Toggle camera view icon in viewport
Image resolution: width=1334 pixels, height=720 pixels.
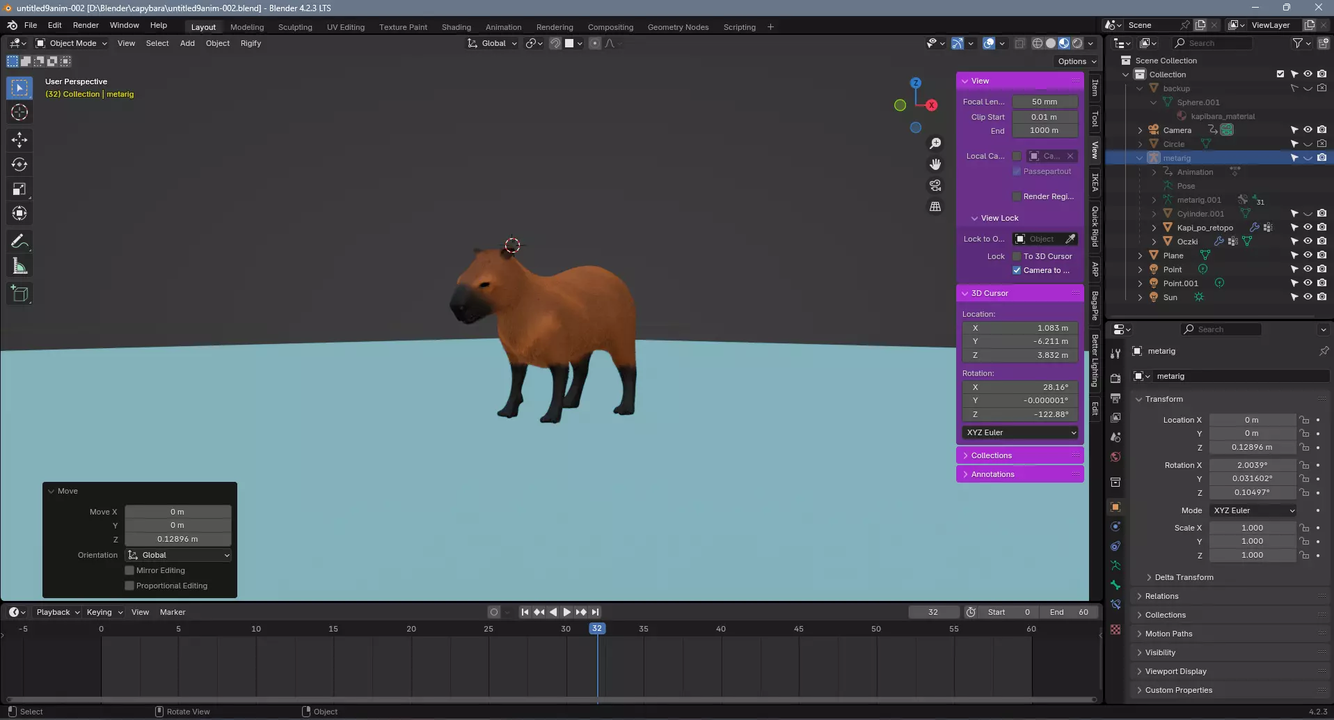[x=935, y=185]
